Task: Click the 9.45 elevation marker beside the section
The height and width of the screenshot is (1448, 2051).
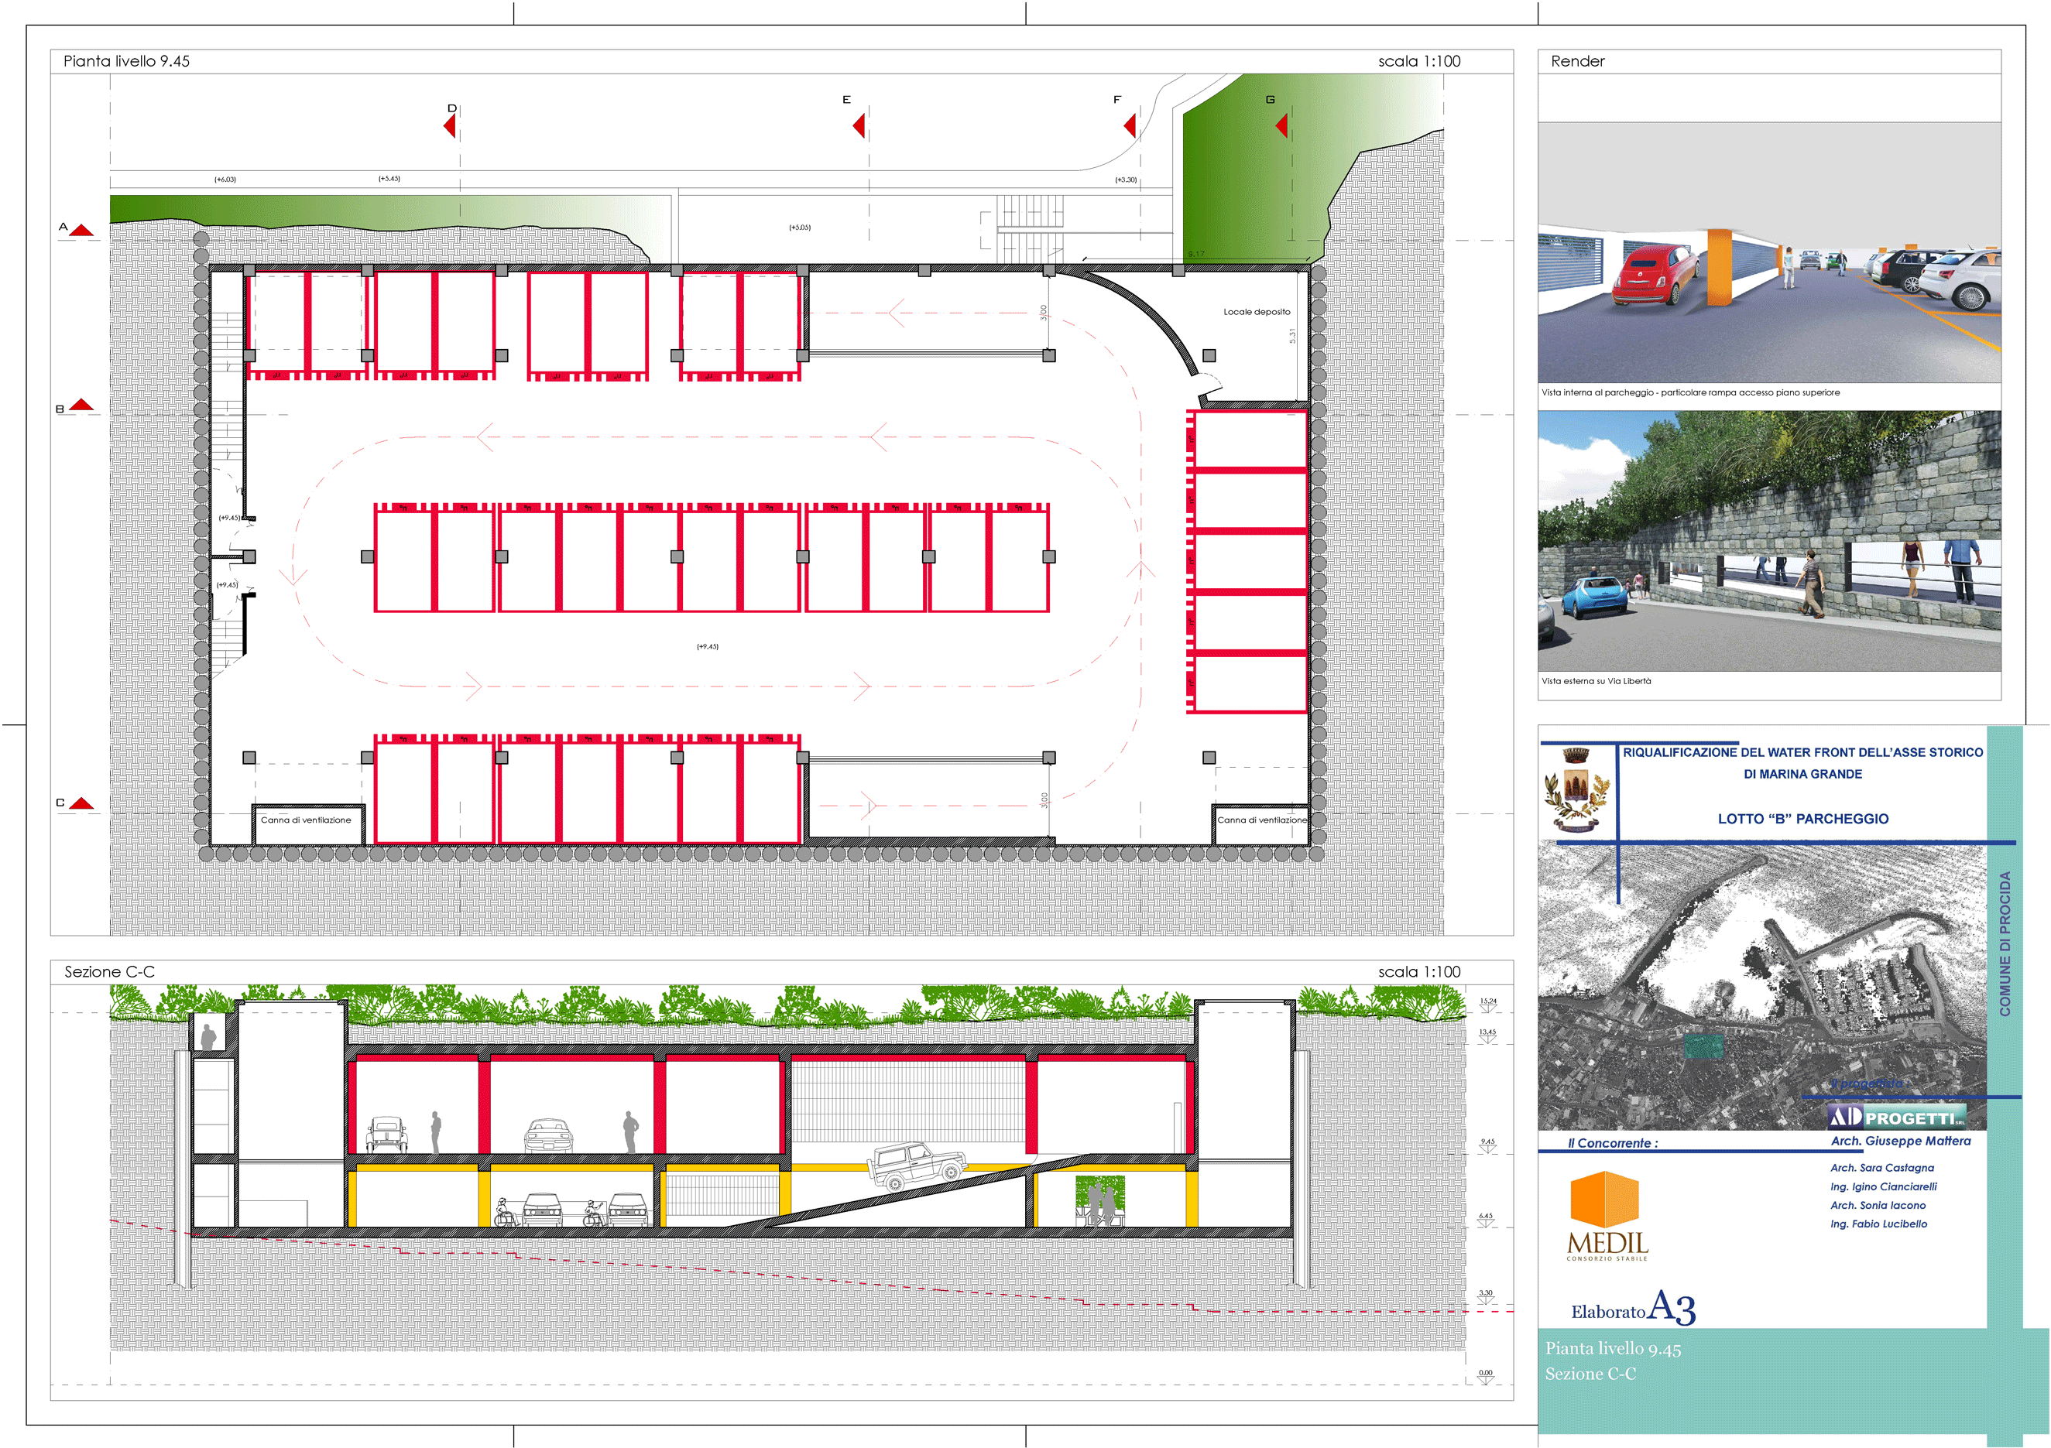Action: pos(1487,1146)
